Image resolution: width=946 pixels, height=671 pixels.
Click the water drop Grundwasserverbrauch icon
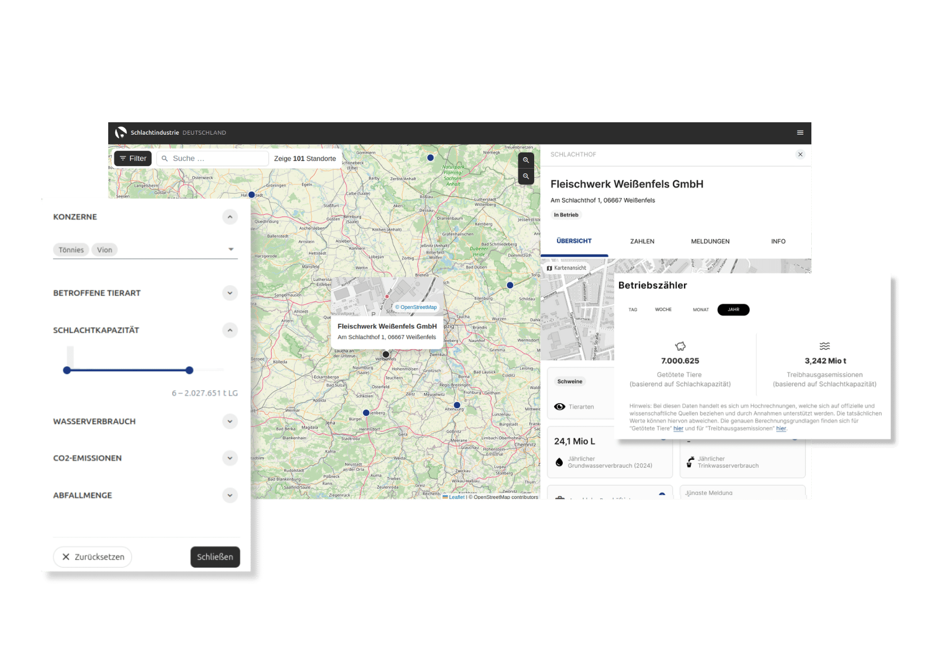coord(559,462)
